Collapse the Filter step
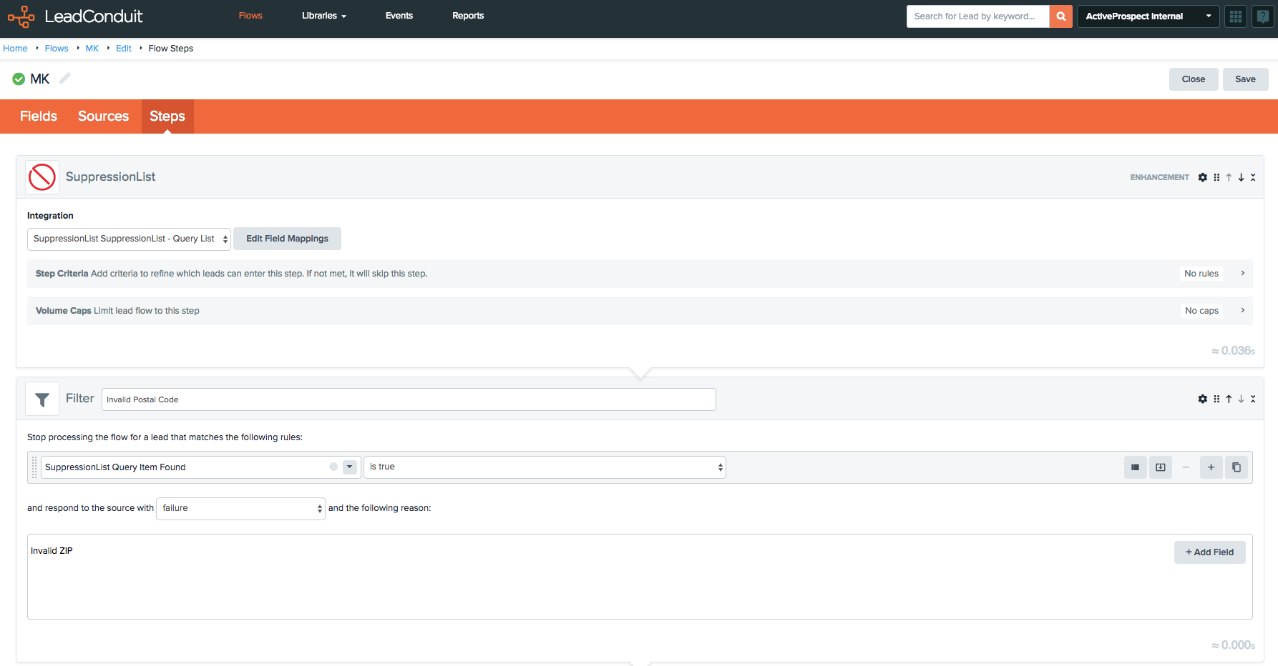 (1253, 399)
